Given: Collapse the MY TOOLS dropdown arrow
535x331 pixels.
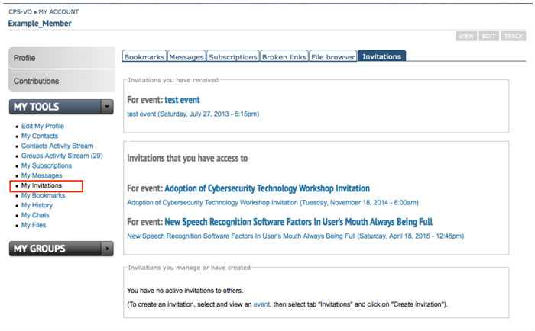Looking at the screenshot, I should [107, 108].
